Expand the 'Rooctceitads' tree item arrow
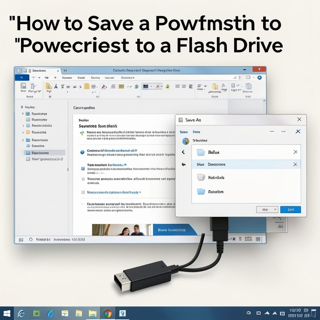320x320 pixels. [x=23, y=126]
